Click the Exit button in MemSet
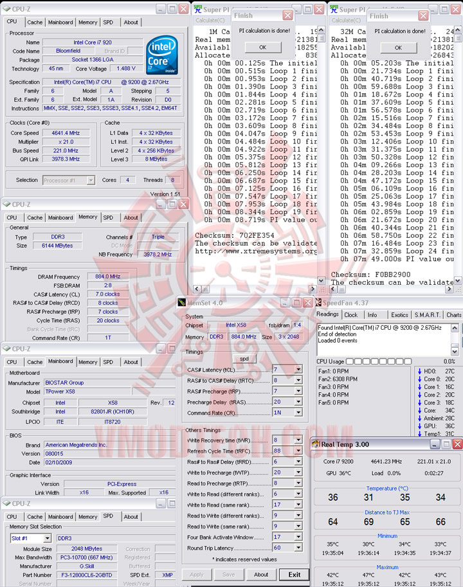 (294, 575)
